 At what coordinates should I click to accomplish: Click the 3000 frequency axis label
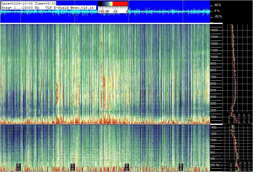(213, 104)
